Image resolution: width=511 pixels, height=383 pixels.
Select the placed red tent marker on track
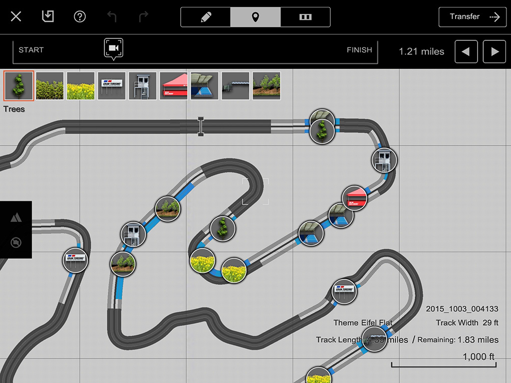[x=355, y=198]
